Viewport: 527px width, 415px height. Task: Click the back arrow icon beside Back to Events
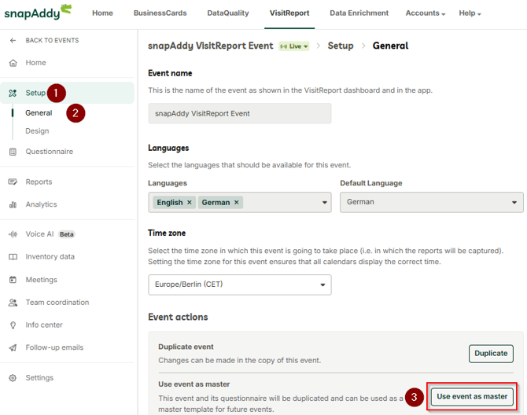tap(13, 40)
